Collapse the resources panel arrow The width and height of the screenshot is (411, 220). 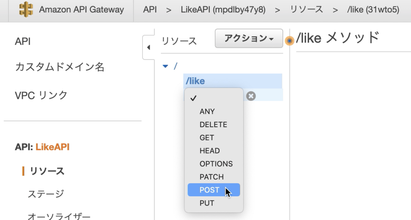tap(149, 47)
